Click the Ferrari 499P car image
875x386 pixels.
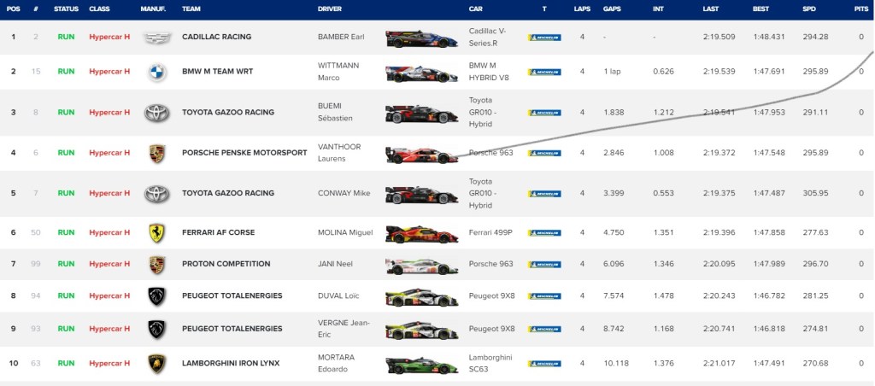(421, 234)
